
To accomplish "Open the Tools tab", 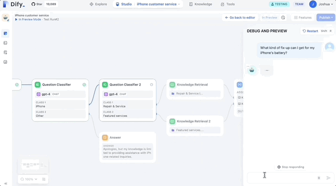I will point(227,4).
